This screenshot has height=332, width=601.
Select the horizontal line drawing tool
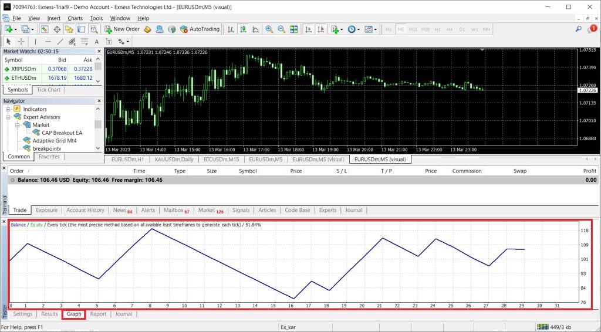(x=48, y=42)
